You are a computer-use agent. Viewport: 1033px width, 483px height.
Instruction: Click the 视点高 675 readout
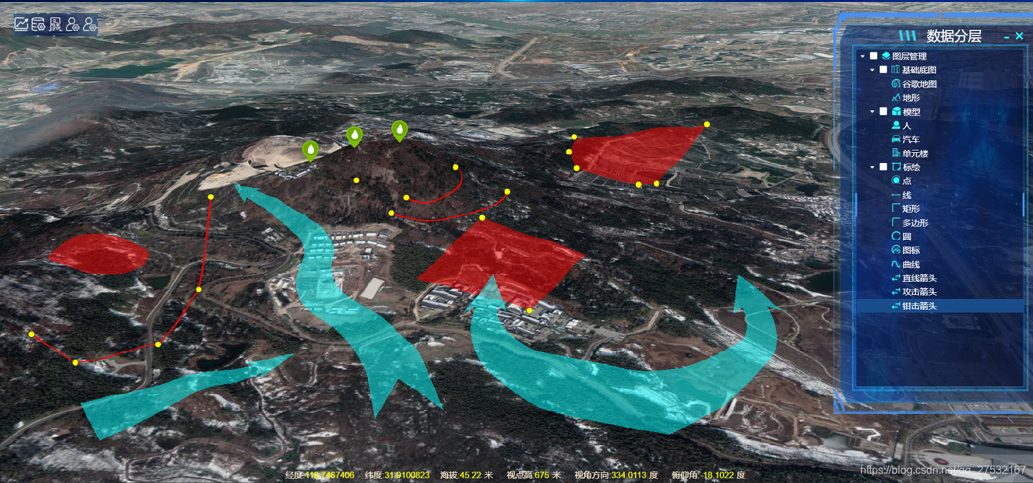point(535,475)
